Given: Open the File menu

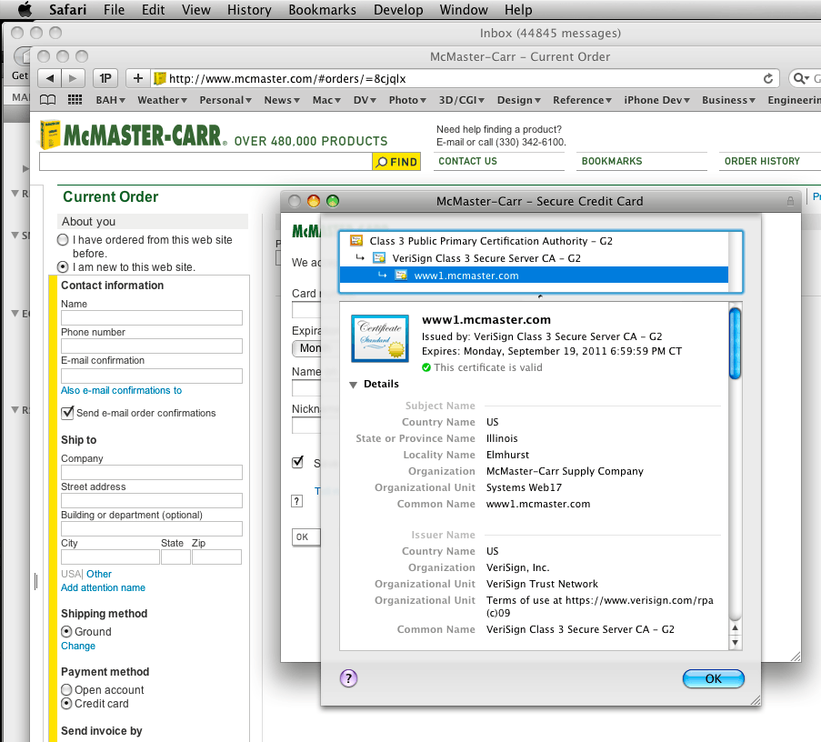Looking at the screenshot, I should click(x=115, y=9).
